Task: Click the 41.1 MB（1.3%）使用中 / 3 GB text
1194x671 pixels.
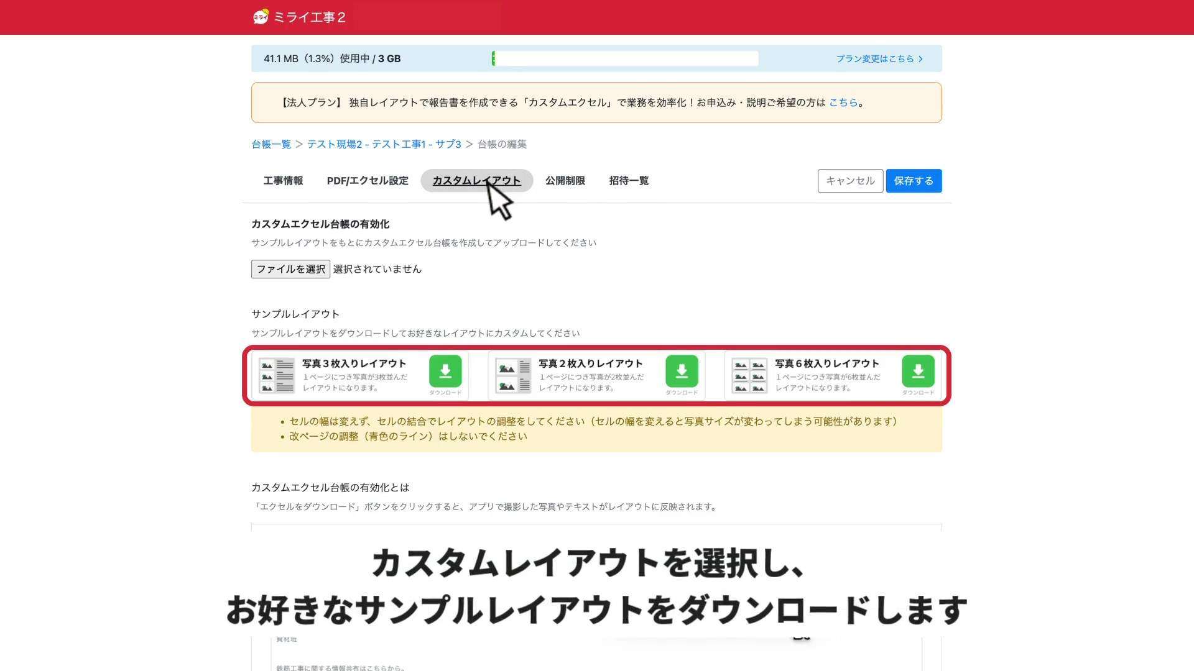Action: pos(332,58)
